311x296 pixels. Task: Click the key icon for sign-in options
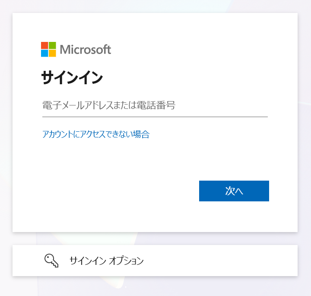tap(51, 261)
